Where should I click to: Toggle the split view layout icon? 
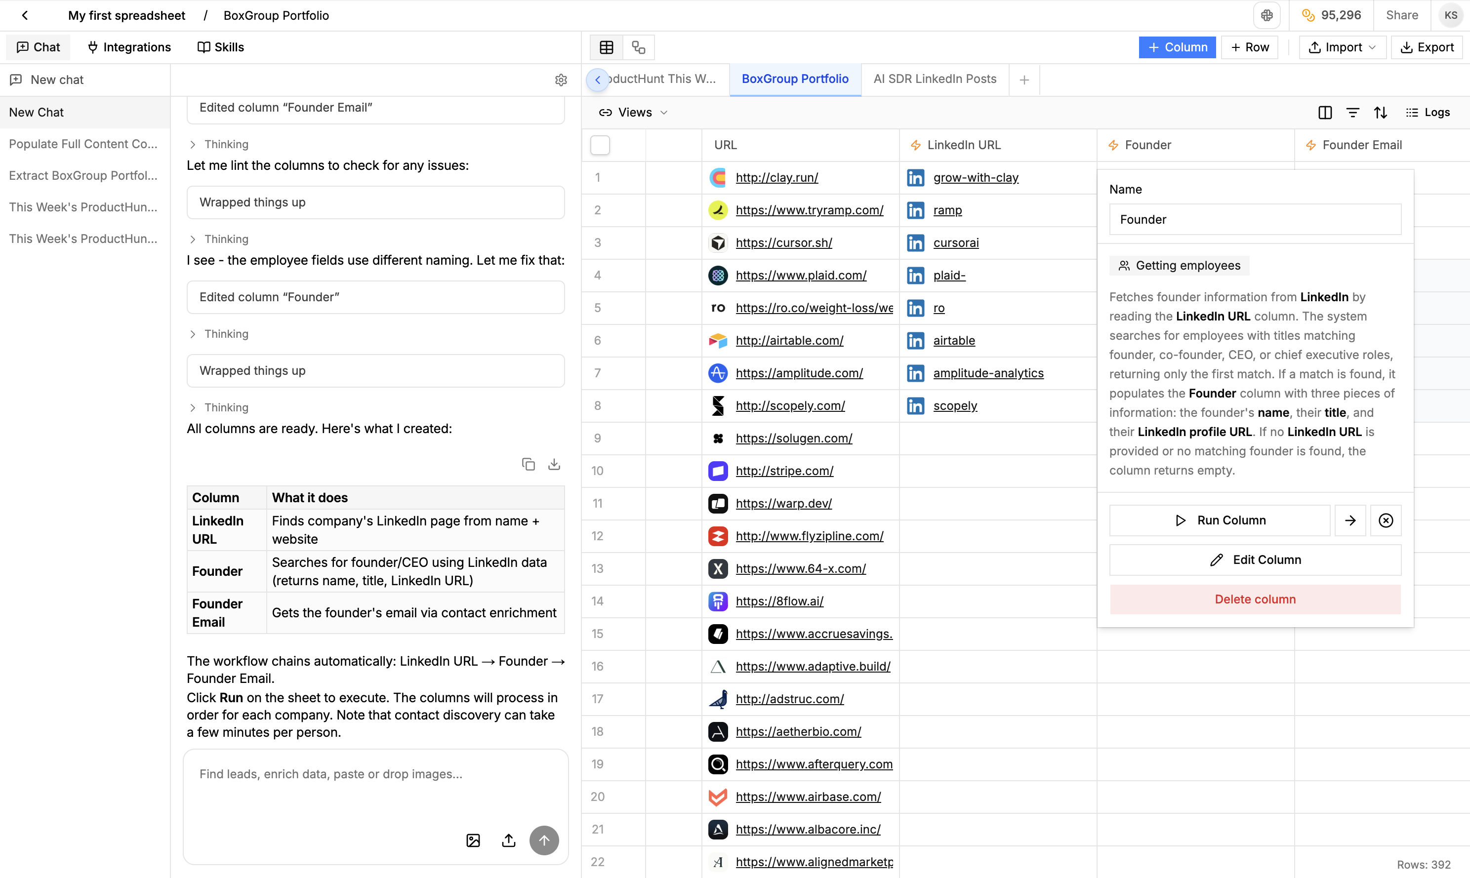click(x=1324, y=113)
